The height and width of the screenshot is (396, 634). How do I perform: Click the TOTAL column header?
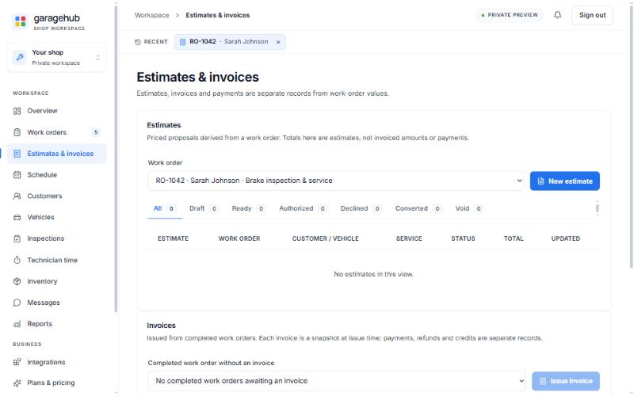click(x=514, y=239)
